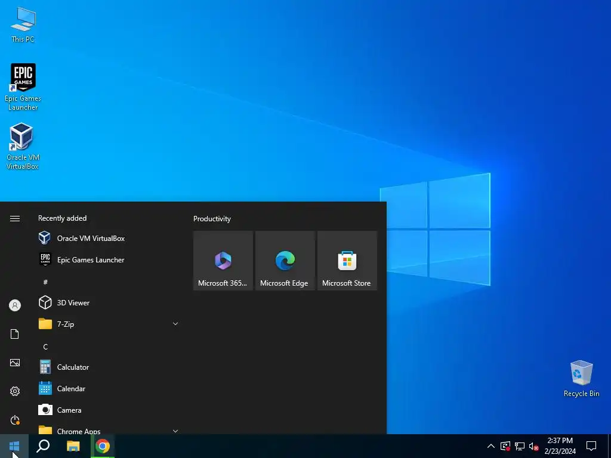611x458 pixels.
Task: Open the Recycle Bin on desktop
Action: (x=581, y=379)
